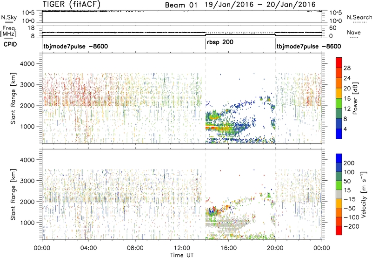Click the "200" value on velocity colorbar

[x=349, y=163]
